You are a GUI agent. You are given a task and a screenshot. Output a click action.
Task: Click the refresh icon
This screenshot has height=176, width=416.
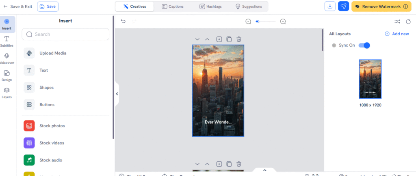pos(408,22)
